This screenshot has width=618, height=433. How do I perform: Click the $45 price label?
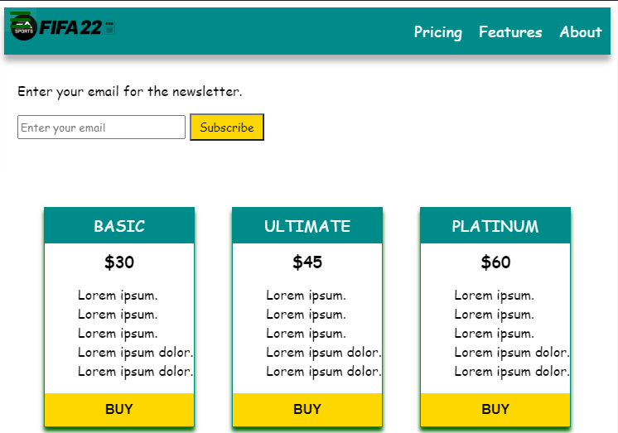(x=307, y=262)
